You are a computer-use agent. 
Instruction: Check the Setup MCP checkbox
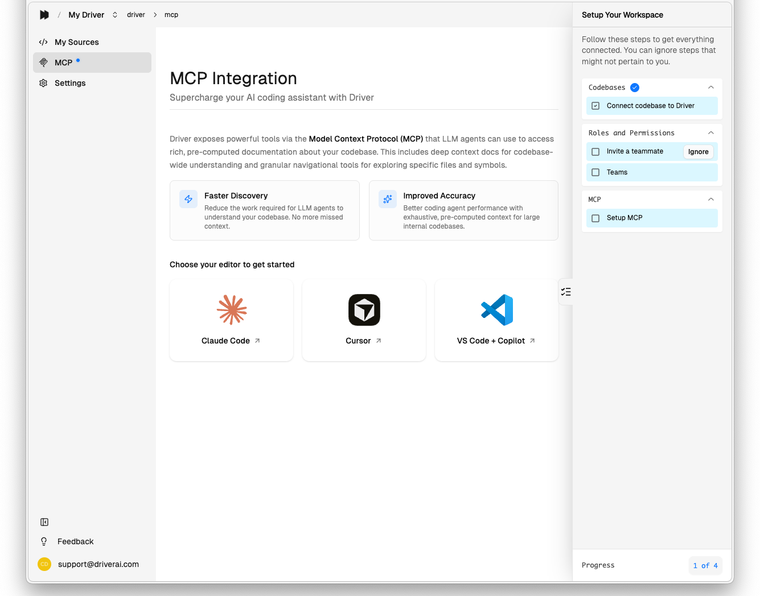(x=595, y=218)
